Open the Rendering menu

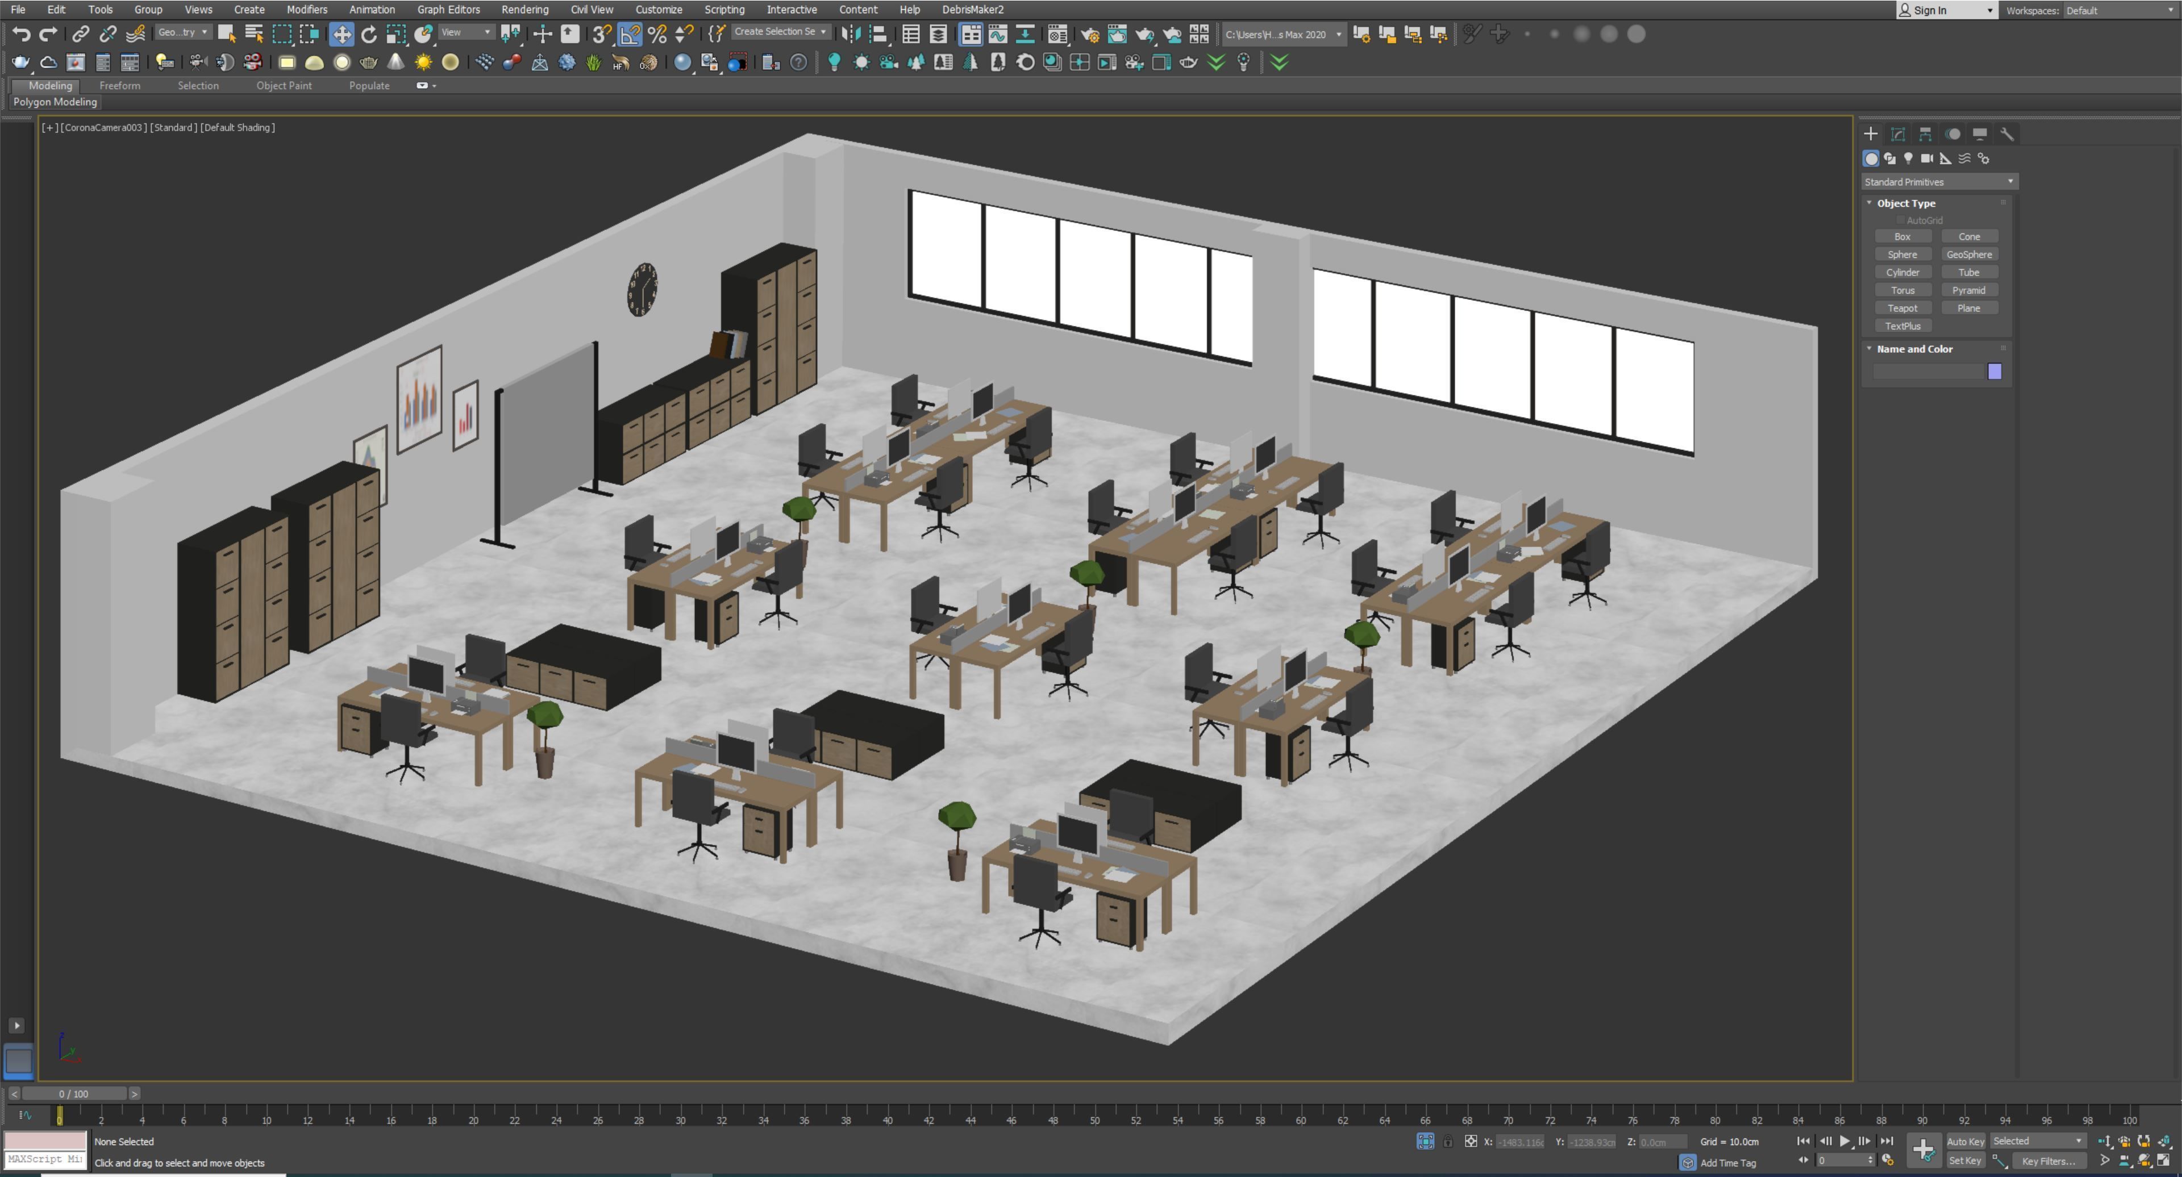pyautogui.click(x=524, y=9)
